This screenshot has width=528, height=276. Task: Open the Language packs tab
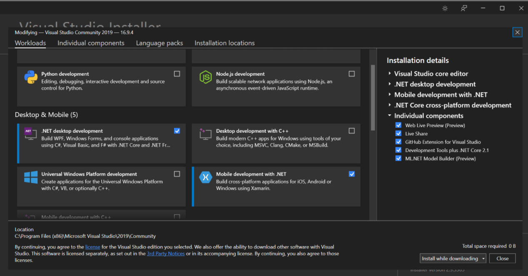click(x=160, y=43)
